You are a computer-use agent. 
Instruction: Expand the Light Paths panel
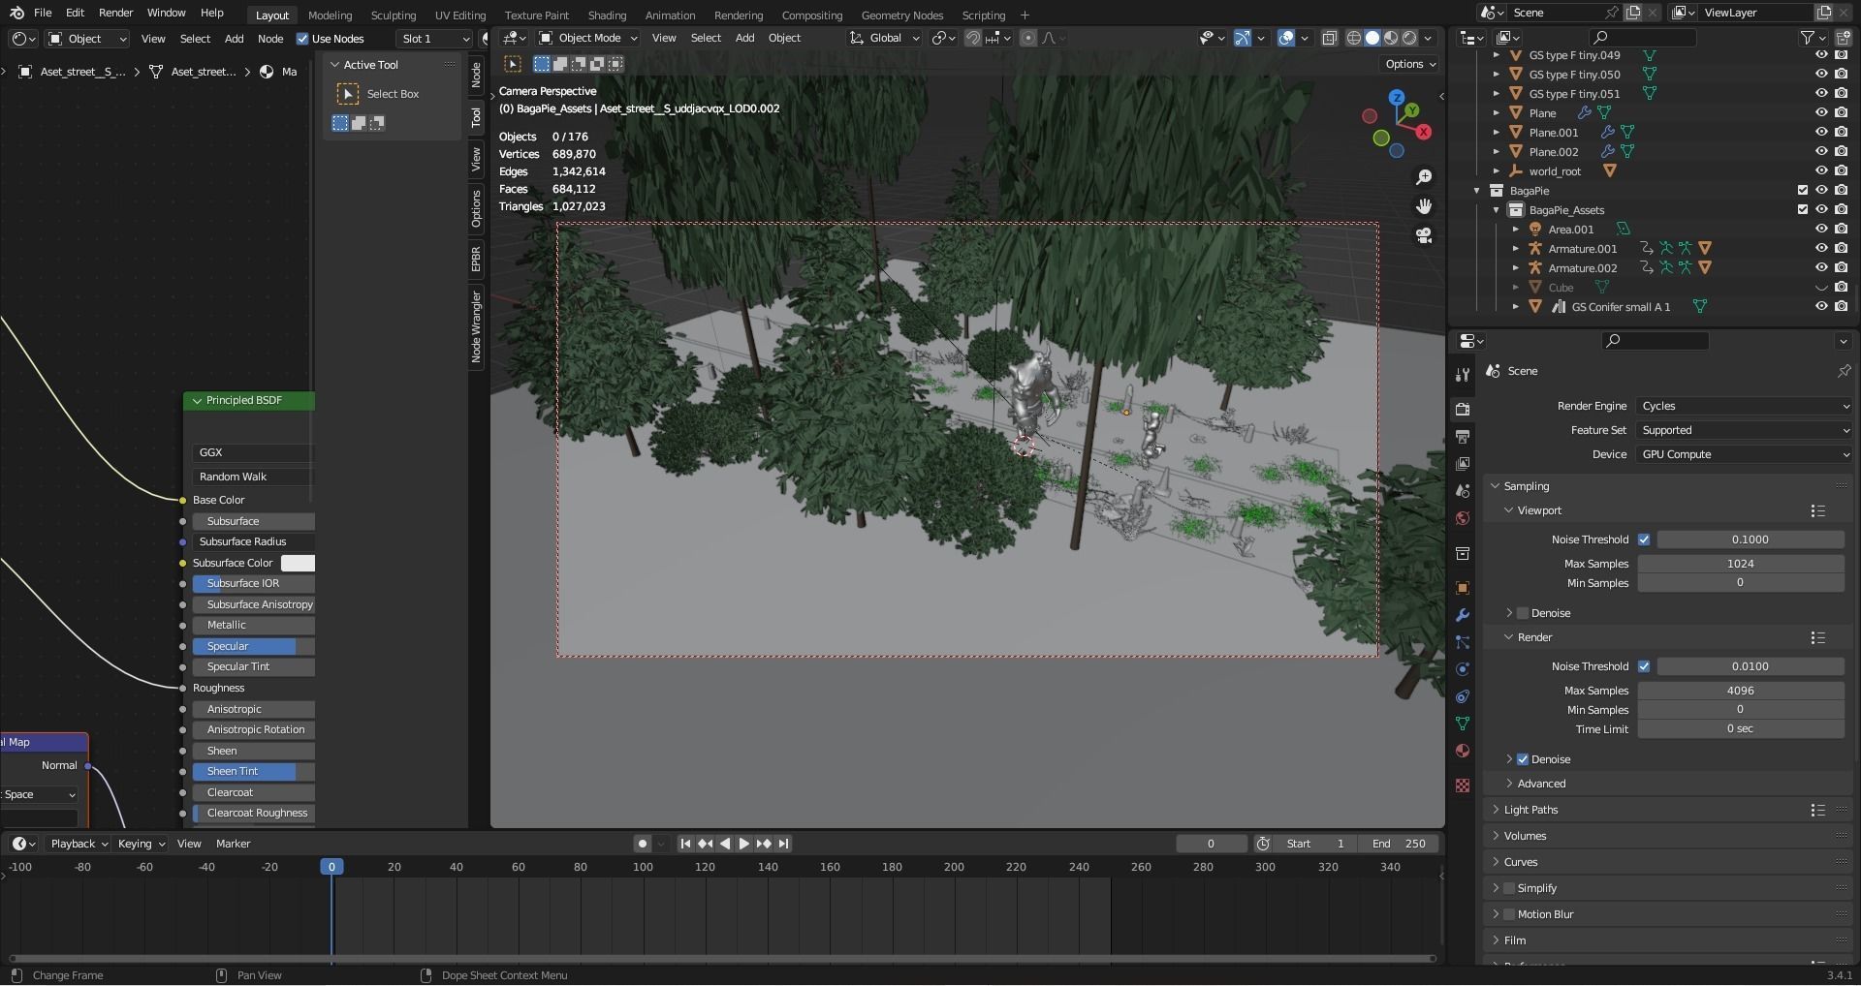[1530, 810]
